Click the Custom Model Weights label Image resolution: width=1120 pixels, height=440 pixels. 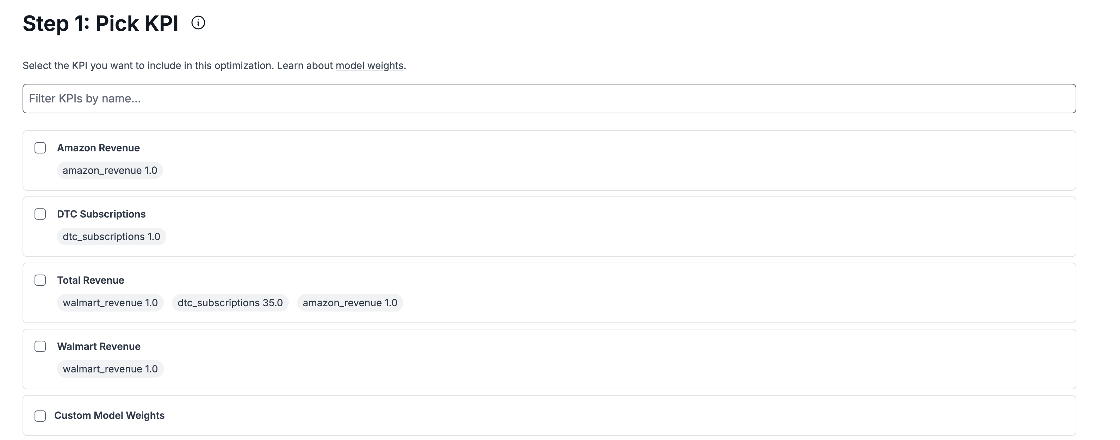coord(109,415)
